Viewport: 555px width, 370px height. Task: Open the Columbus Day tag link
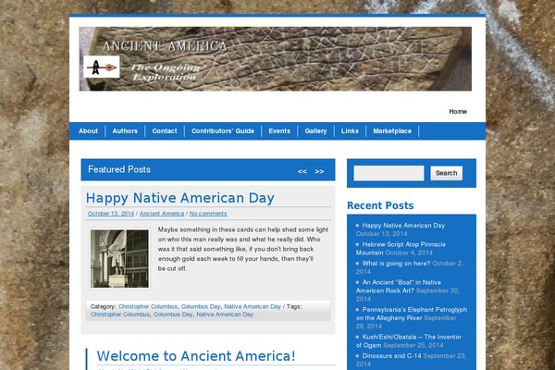(173, 314)
